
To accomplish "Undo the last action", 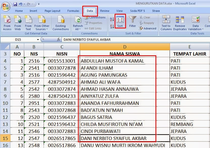I will 20,4.
